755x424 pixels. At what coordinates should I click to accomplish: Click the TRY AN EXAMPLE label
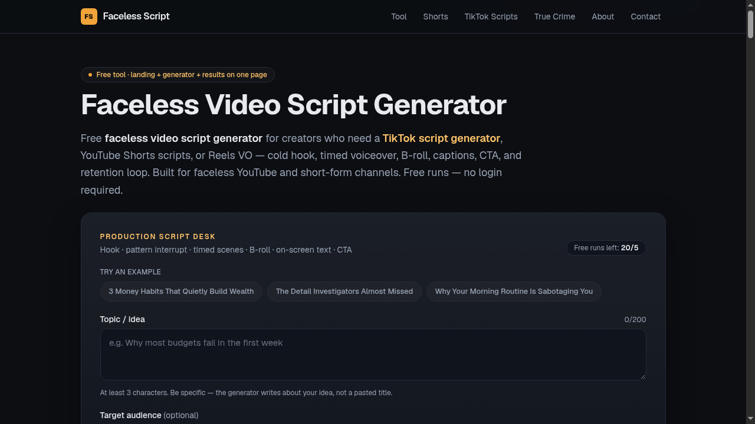[x=130, y=272]
